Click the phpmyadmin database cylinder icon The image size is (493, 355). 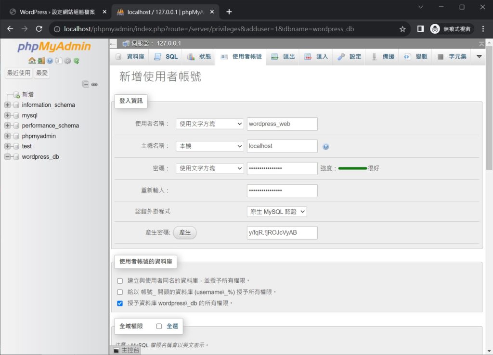tap(16, 136)
